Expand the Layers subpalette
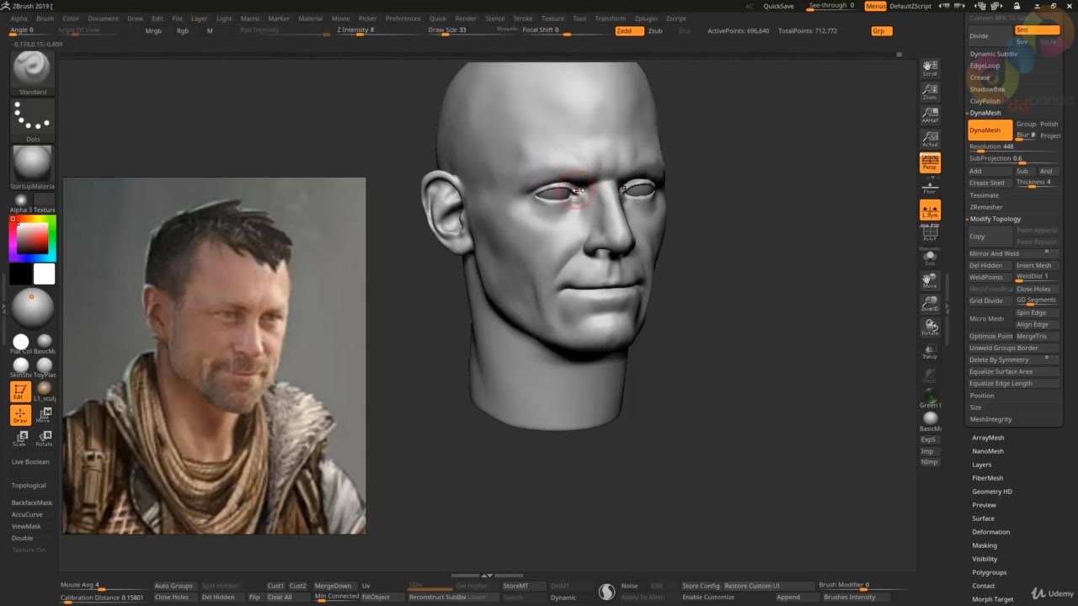 [x=982, y=465]
